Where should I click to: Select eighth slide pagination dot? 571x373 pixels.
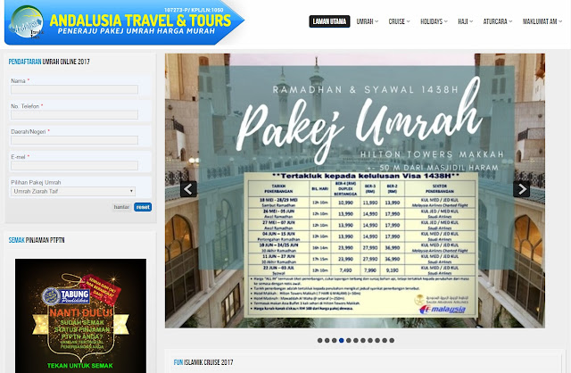coord(370,340)
